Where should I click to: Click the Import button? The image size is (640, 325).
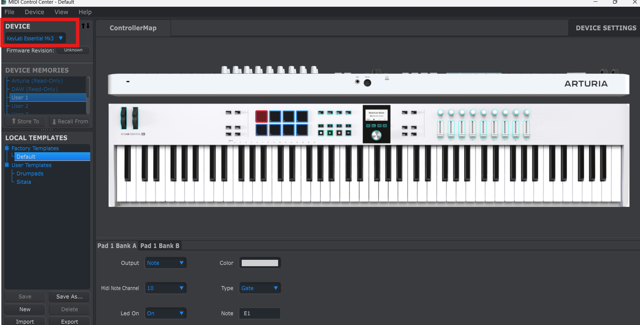(x=25, y=321)
